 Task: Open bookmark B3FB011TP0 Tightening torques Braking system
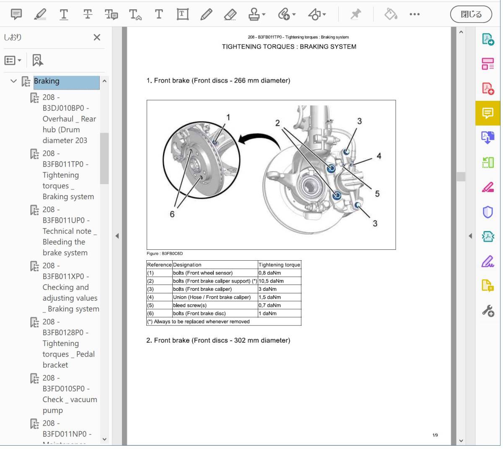click(x=68, y=175)
